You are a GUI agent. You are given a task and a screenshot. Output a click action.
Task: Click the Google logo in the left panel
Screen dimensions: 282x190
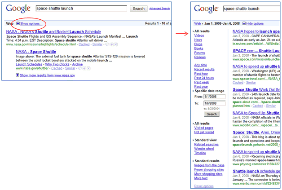tap(17, 9)
